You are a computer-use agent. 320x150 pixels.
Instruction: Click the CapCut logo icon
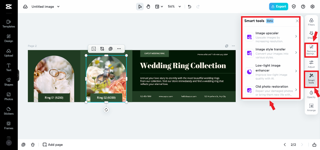pos(9,7)
